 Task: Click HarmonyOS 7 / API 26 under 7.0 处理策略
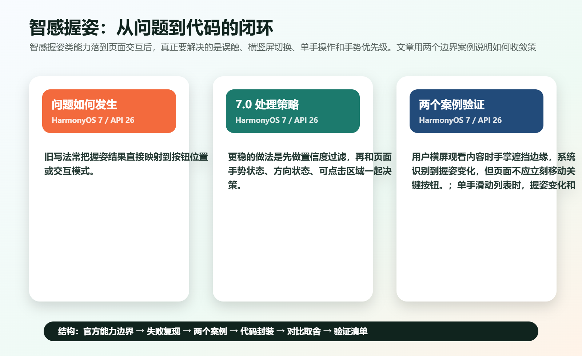277,120
